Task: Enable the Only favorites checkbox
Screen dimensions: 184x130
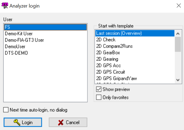Action: (x=99, y=97)
